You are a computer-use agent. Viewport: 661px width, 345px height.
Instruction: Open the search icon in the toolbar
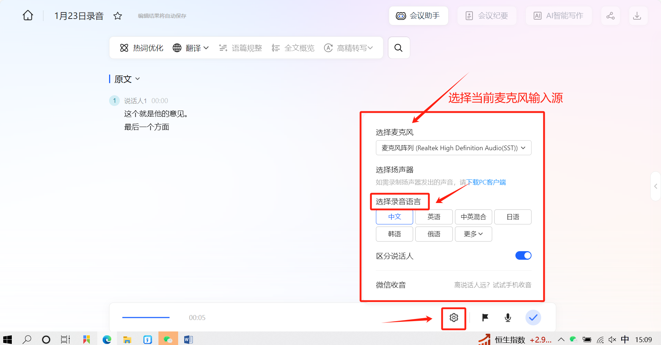398,47
